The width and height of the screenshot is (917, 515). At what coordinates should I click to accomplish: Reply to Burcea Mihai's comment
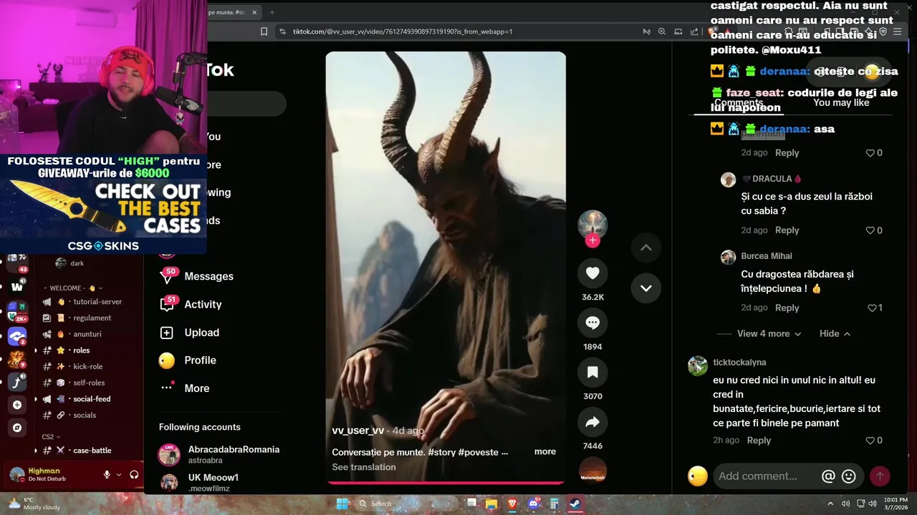tap(787, 308)
